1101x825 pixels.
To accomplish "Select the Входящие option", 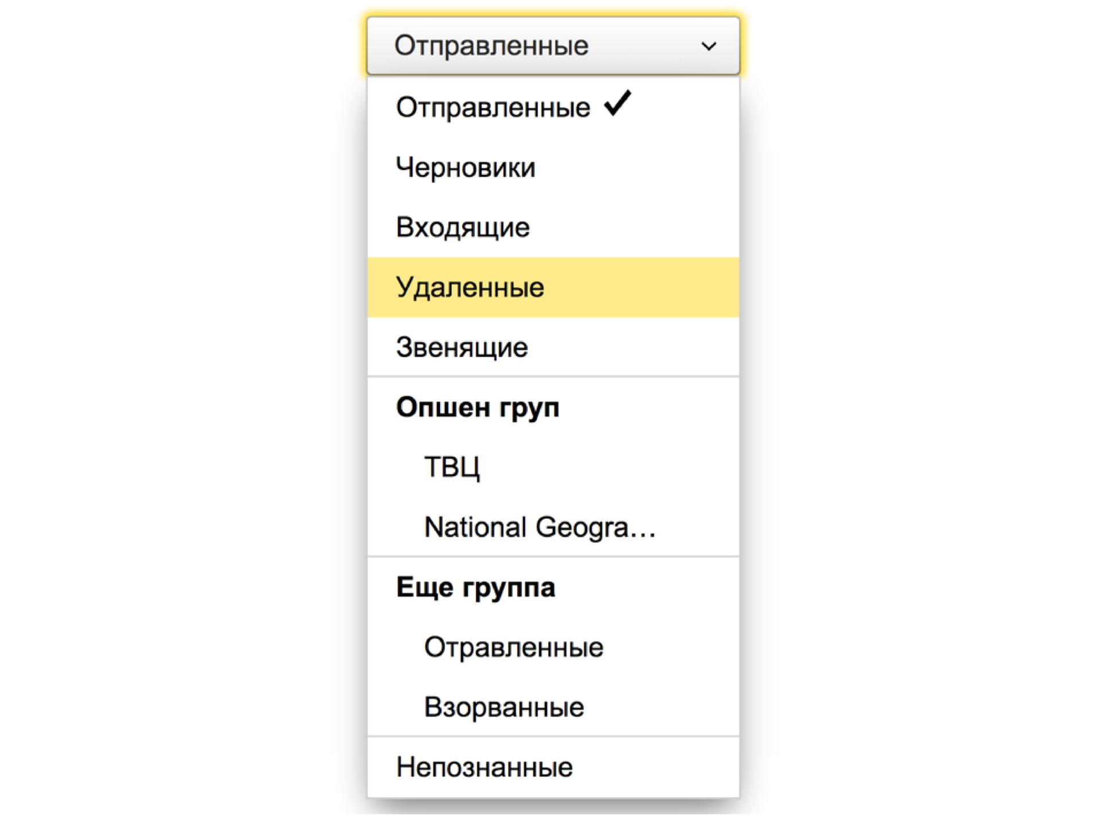I will click(462, 227).
